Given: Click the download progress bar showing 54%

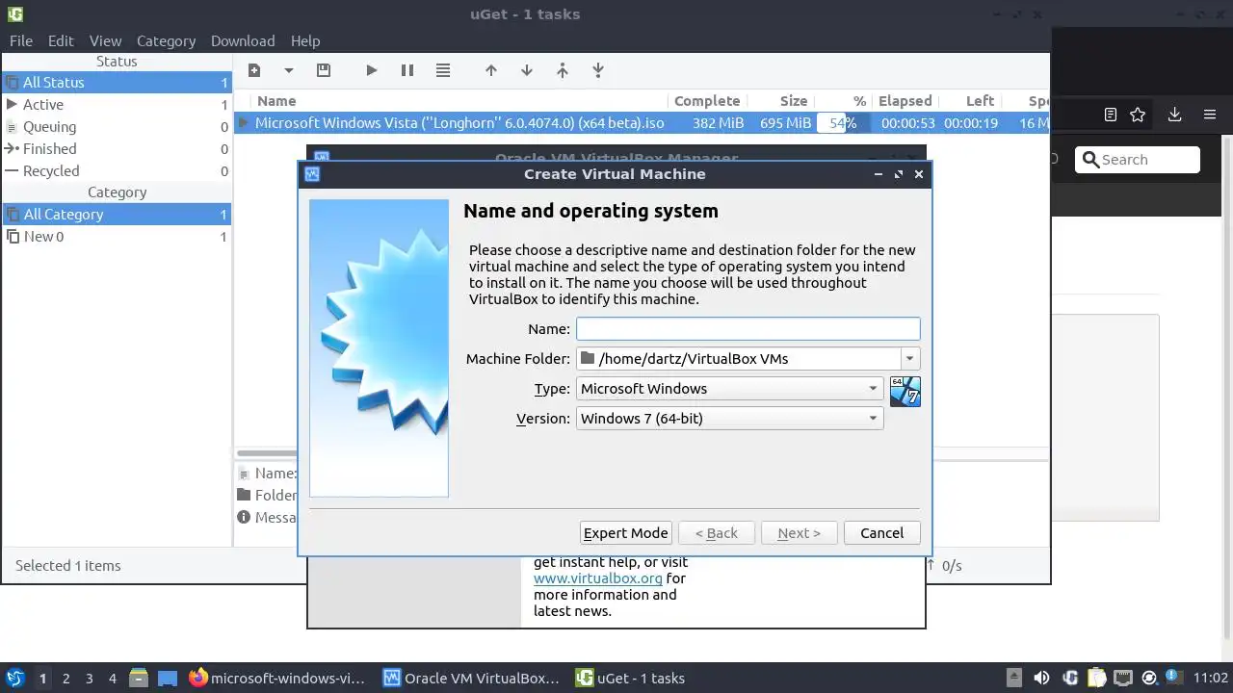Looking at the screenshot, I should point(843,123).
